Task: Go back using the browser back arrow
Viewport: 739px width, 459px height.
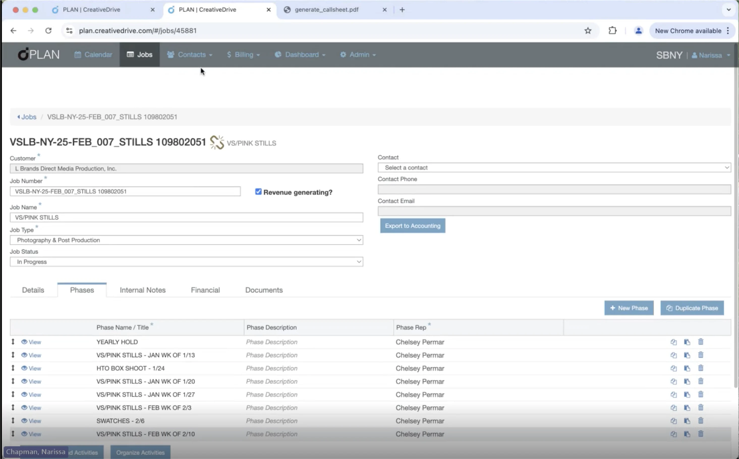Action: pyautogui.click(x=13, y=31)
